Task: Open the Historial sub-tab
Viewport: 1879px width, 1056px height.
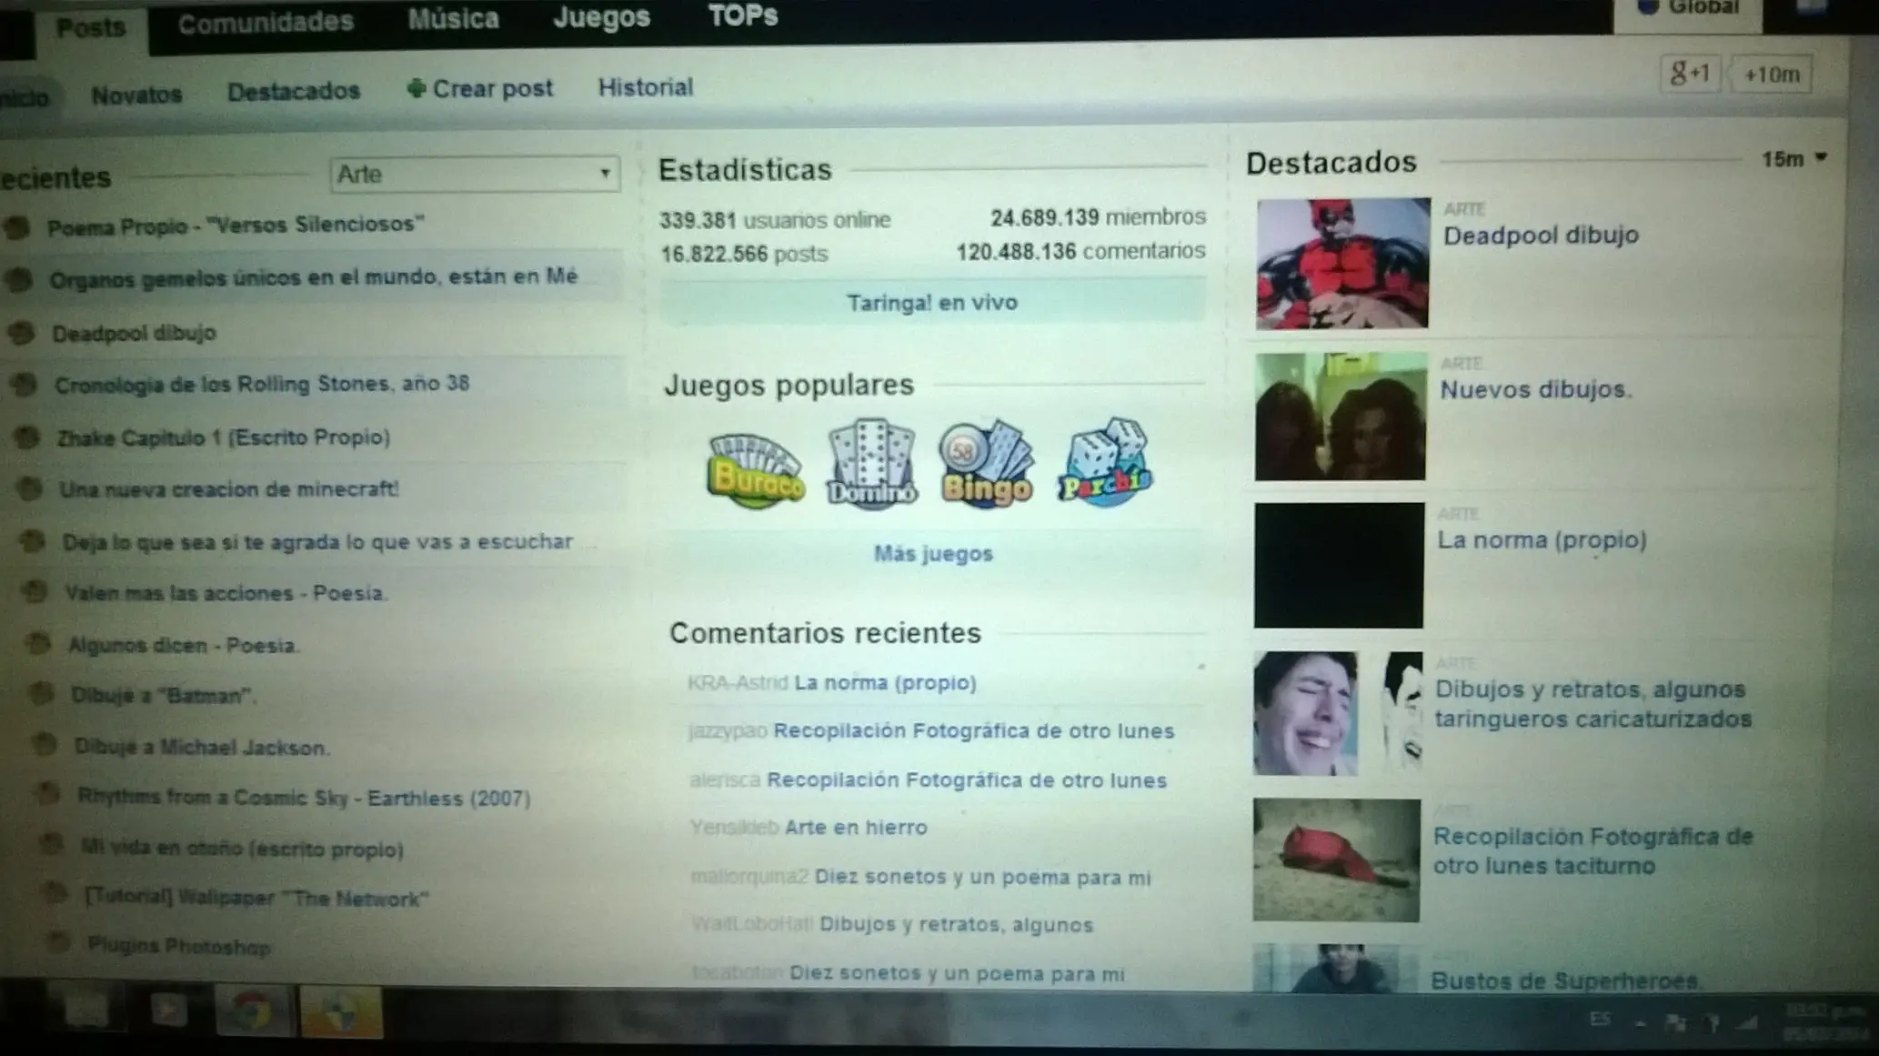Action: (x=646, y=87)
